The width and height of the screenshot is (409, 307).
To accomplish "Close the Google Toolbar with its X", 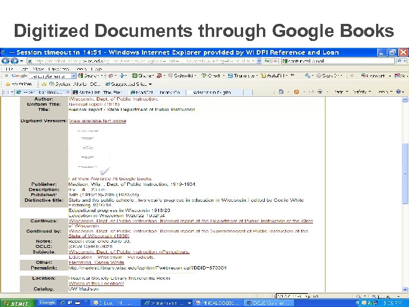I will [x=6, y=76].
